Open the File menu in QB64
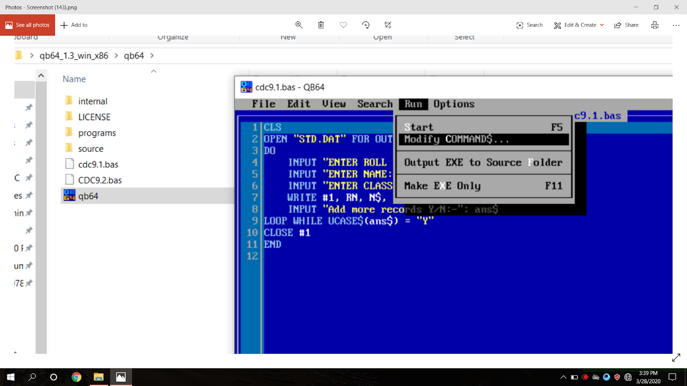The image size is (687, 386). coord(264,104)
